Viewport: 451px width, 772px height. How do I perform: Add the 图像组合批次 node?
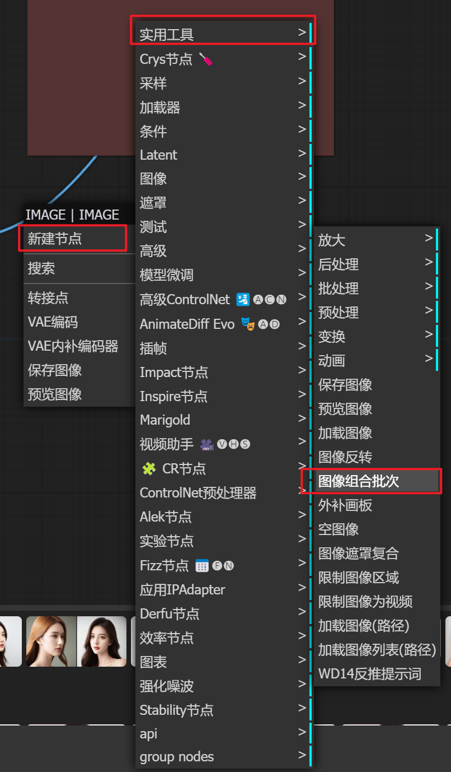(x=377, y=481)
